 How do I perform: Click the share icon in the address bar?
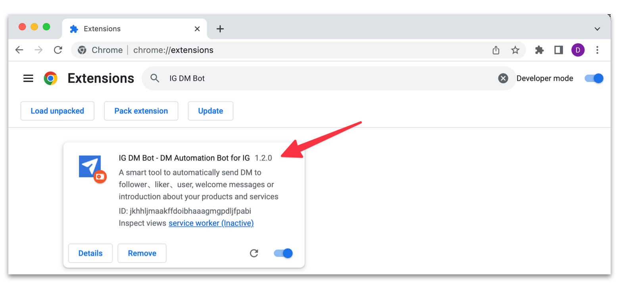(x=496, y=50)
